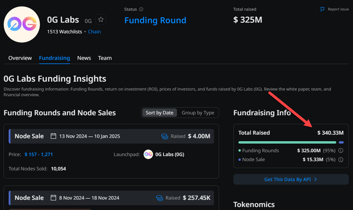This screenshot has width=353, height=210.
Task: Open info icon for Funding Rounds row
Action: pyautogui.click(x=341, y=150)
